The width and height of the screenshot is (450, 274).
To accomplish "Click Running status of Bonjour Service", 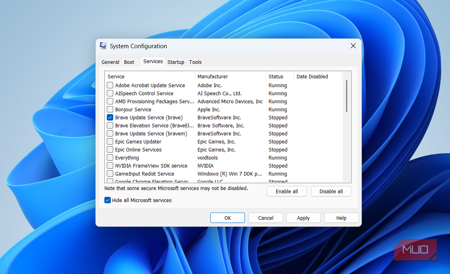I will coord(277,109).
